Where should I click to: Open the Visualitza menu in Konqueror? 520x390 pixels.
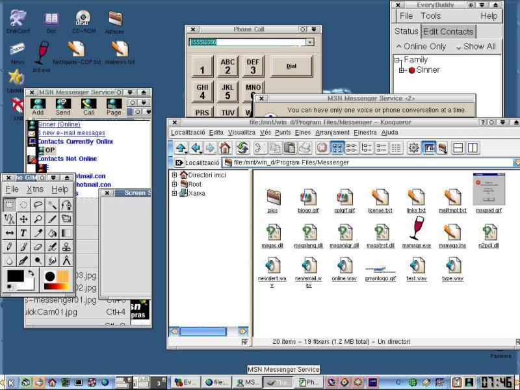[242, 133]
